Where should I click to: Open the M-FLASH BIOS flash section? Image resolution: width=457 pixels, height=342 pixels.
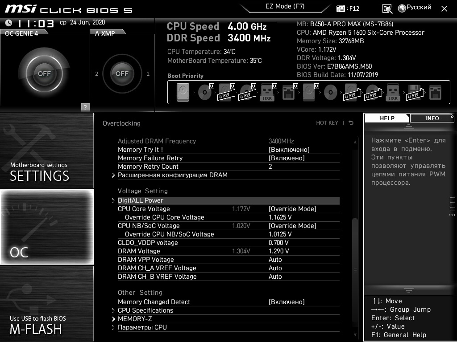pos(46,304)
